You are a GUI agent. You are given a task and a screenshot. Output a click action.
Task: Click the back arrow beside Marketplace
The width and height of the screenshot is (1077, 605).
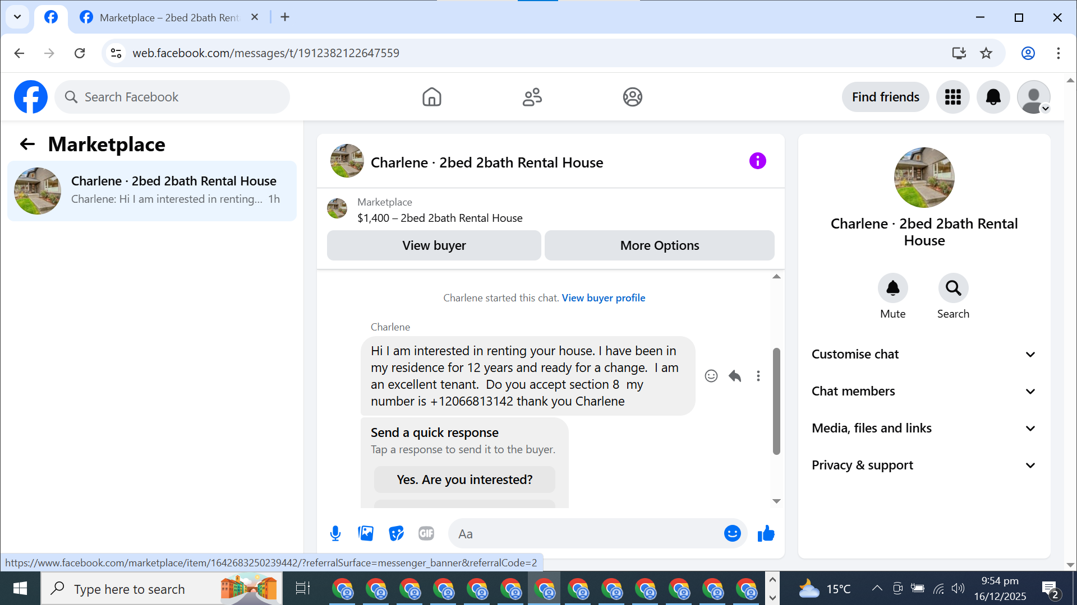[x=27, y=145]
